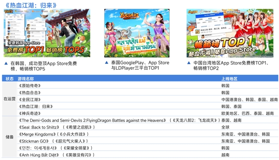Select the Stickman GO row
Viewport: 279px width, 160px height.
pyautogui.click(x=148, y=141)
